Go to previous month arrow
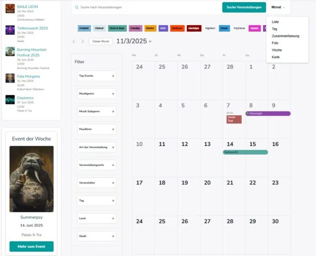 pyautogui.click(x=74, y=41)
